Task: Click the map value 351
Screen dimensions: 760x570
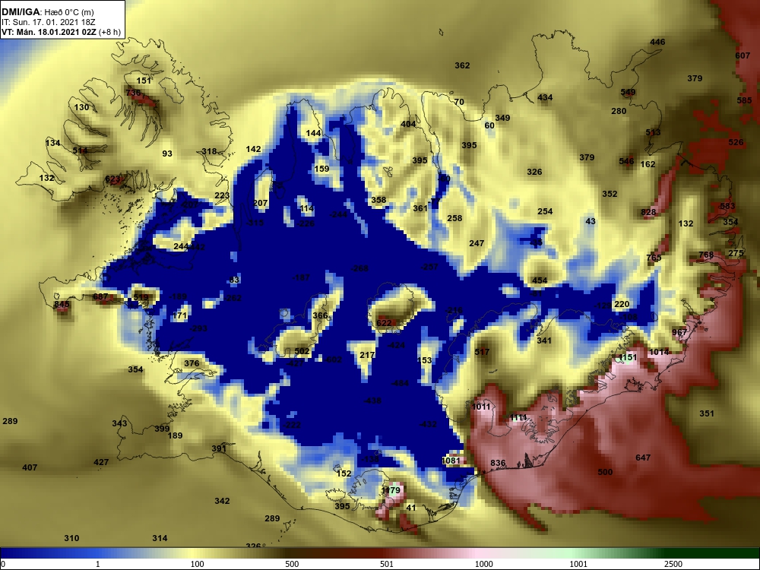Action: pos(707,413)
